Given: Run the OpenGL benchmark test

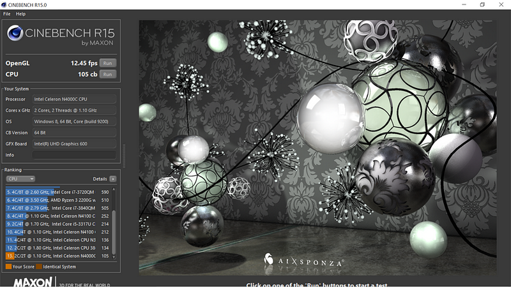Looking at the screenshot, I should coord(107,63).
